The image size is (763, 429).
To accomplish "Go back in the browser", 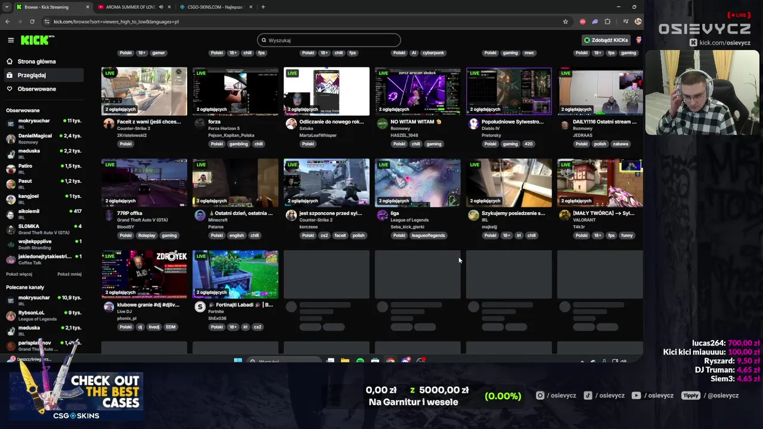I will tap(7, 21).
